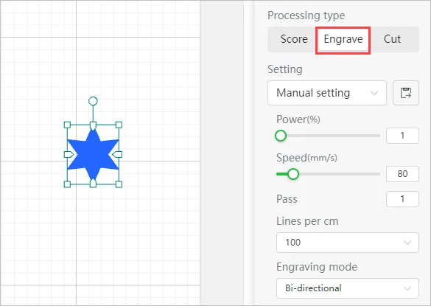Select the Engrave processing type
The width and height of the screenshot is (431, 306).
(x=343, y=39)
